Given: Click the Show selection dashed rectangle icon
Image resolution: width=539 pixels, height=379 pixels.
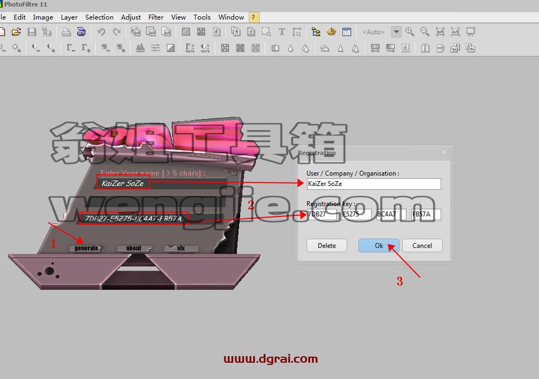Looking at the screenshot, I should coord(266,32).
